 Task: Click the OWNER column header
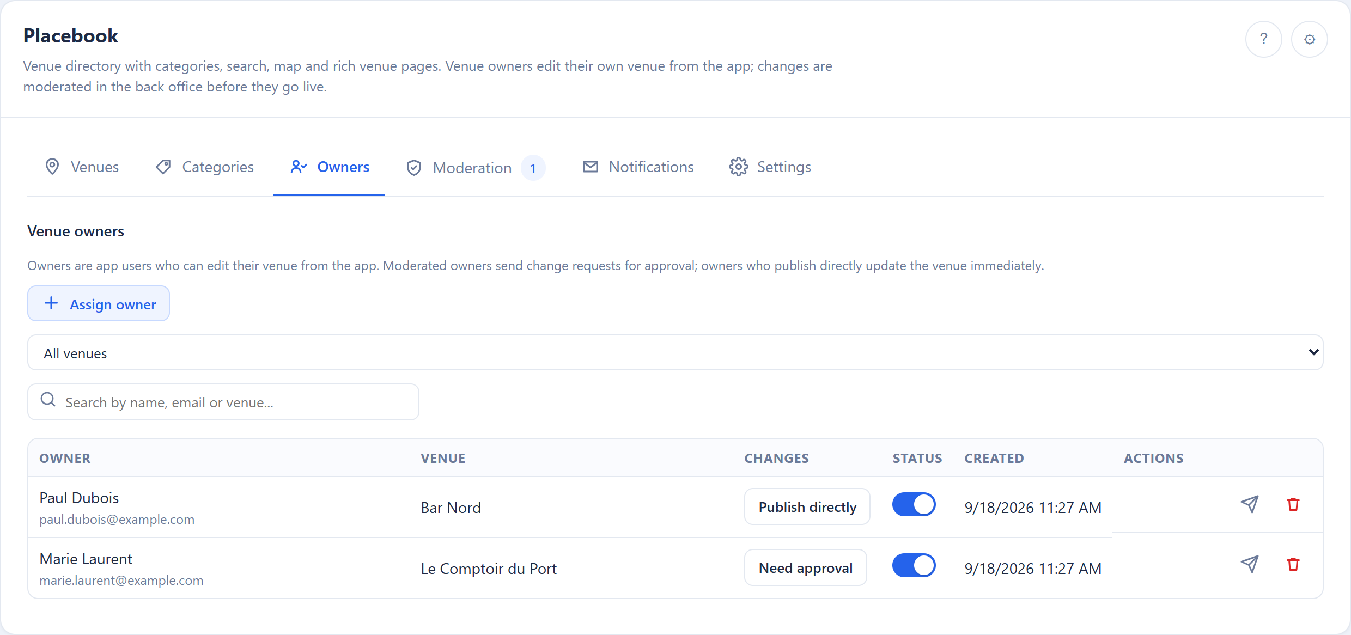[x=65, y=459]
